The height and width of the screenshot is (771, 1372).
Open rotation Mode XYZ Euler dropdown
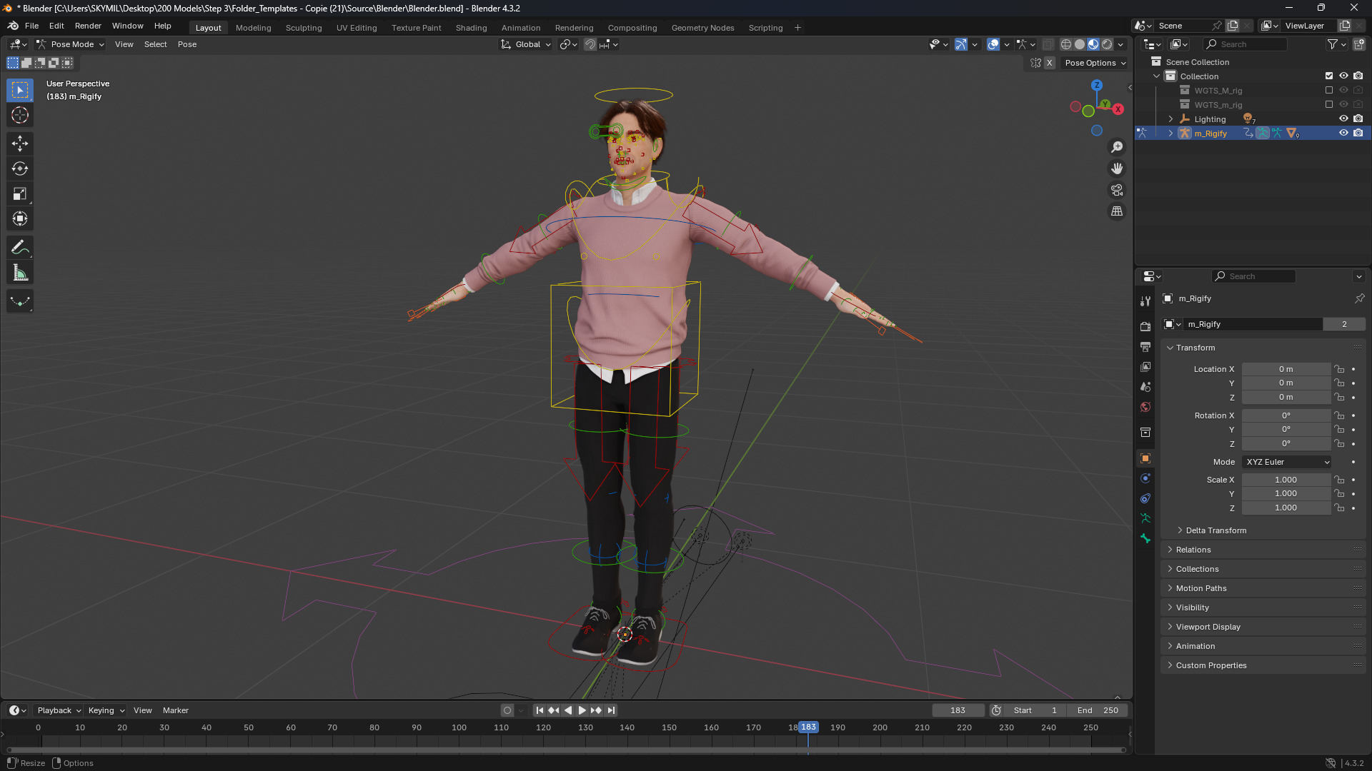click(x=1287, y=462)
